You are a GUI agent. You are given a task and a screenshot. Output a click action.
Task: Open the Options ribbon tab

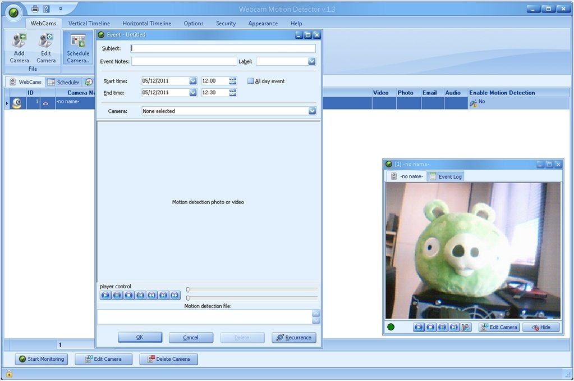point(194,23)
